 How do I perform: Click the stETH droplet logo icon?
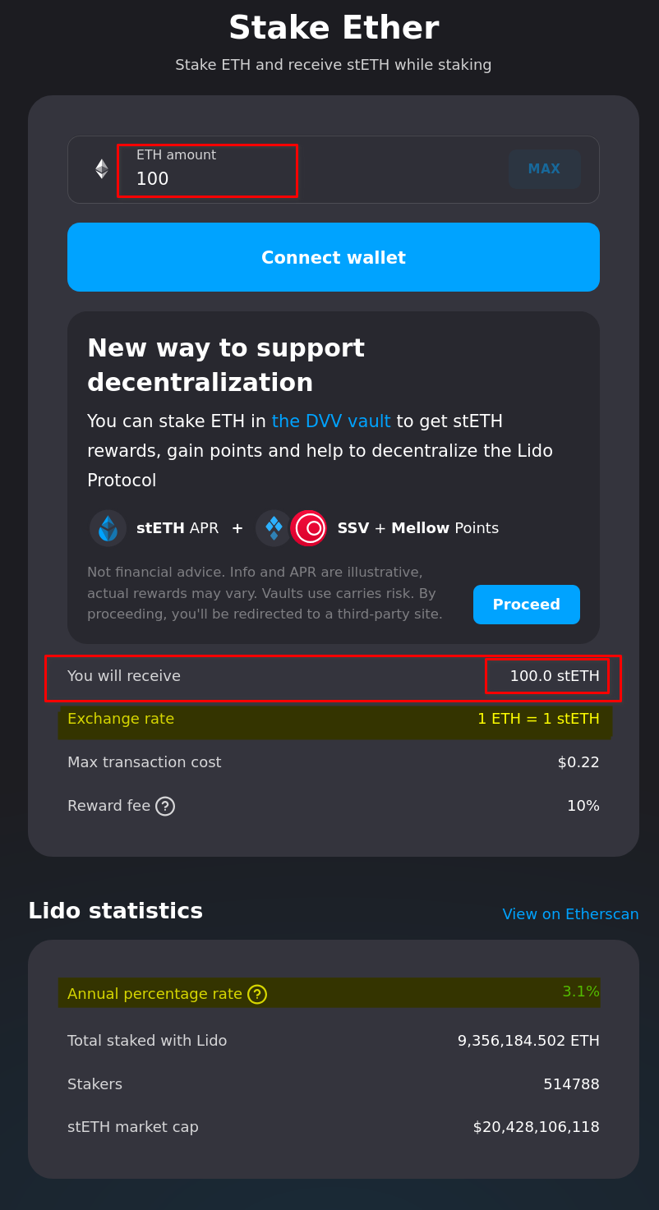108,528
